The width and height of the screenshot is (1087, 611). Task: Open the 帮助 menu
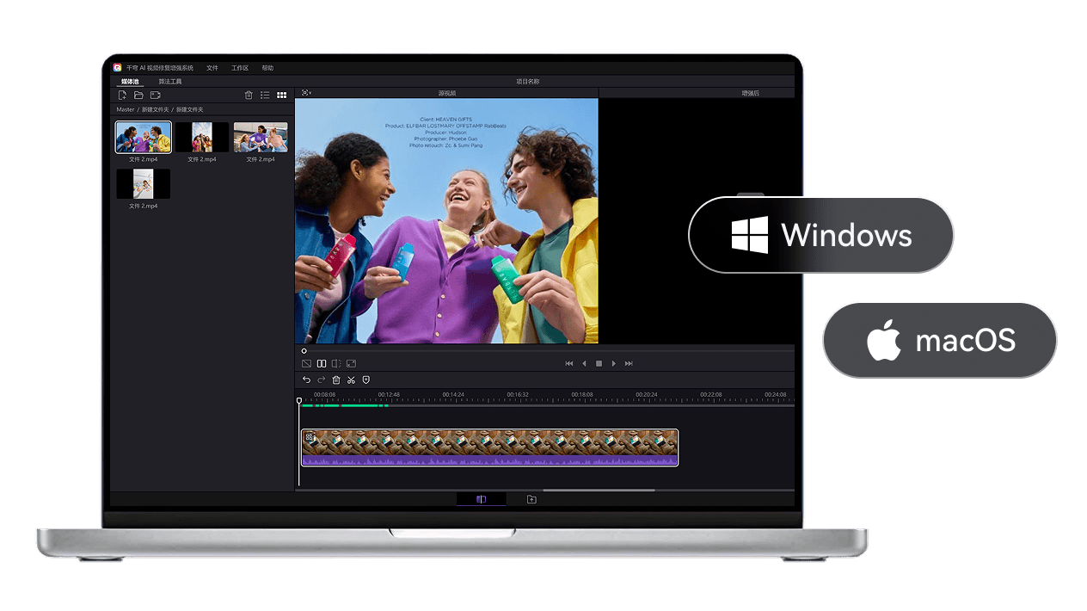pos(267,68)
